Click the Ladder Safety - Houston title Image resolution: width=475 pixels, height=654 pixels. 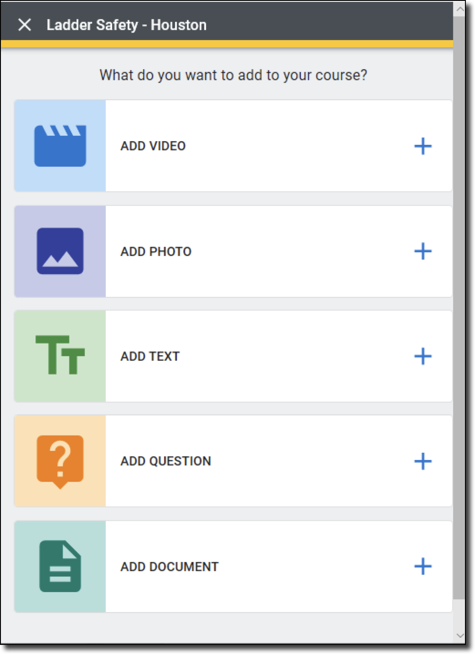126,25
